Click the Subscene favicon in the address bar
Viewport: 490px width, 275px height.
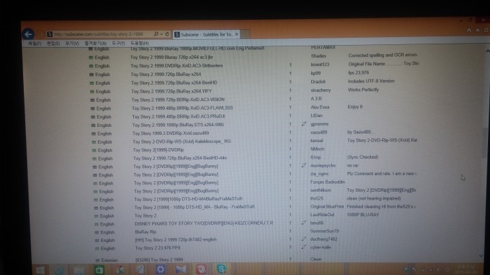tap(50, 34)
